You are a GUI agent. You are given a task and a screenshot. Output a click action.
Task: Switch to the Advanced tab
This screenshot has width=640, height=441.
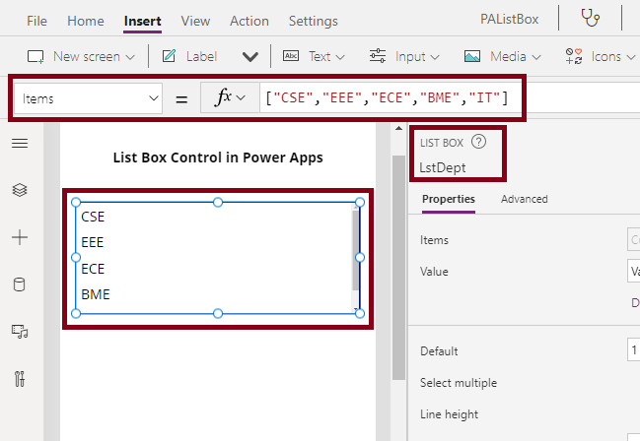click(524, 199)
